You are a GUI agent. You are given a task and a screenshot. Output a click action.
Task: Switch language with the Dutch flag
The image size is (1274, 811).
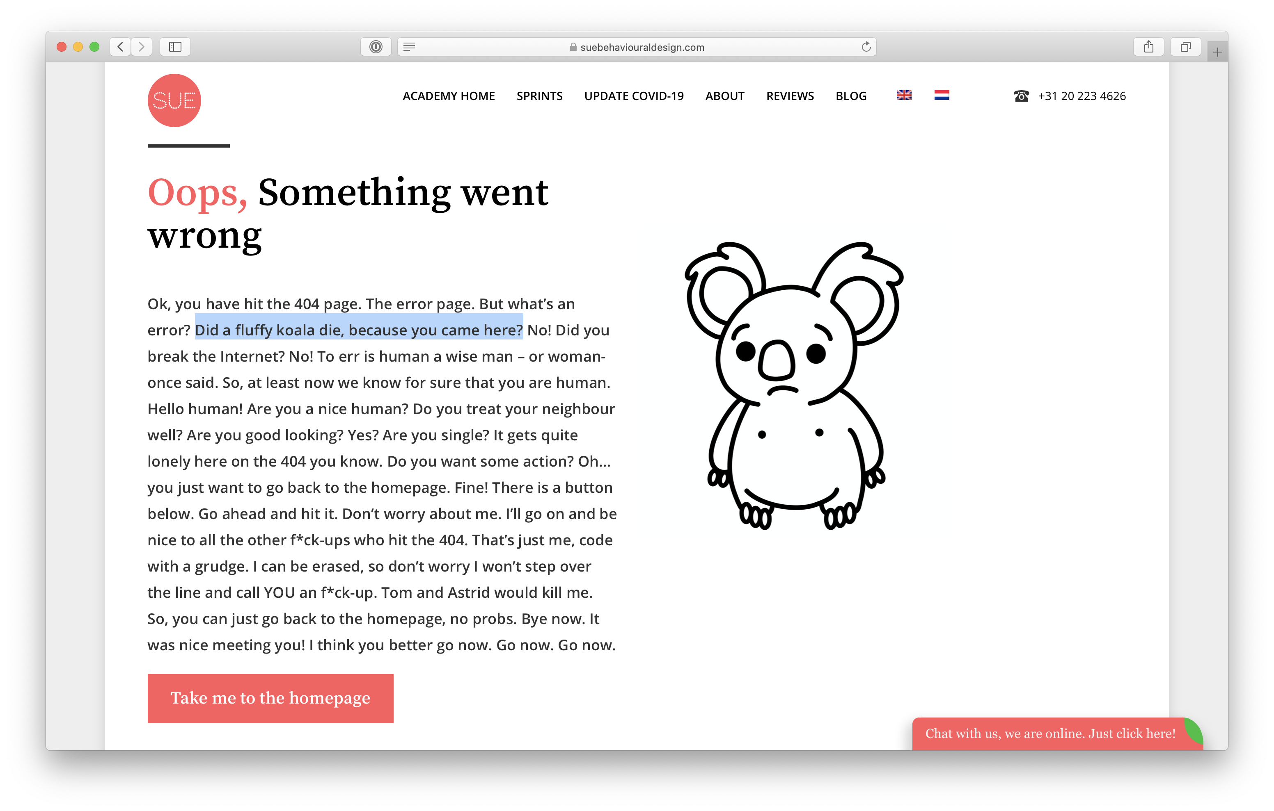point(941,95)
